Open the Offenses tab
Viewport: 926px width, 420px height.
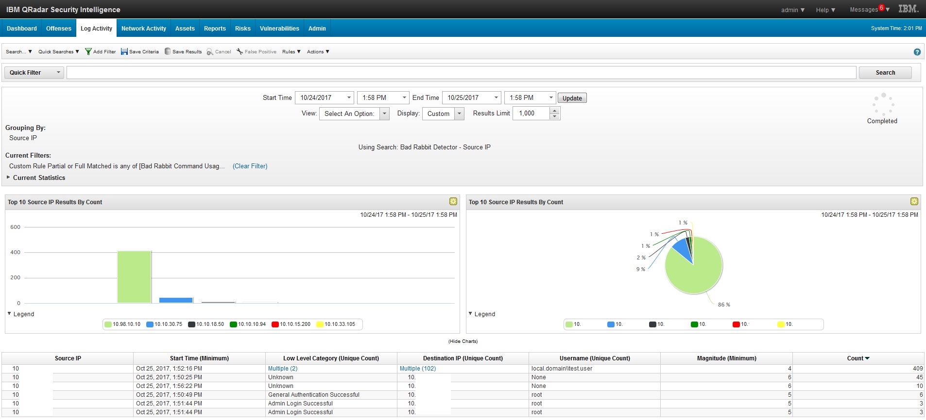(x=58, y=29)
